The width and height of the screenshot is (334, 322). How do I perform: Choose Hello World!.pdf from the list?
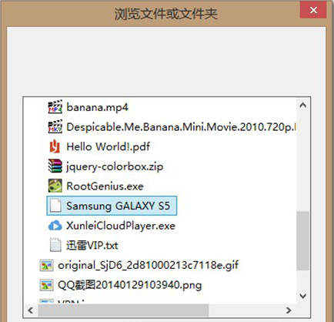point(108,146)
